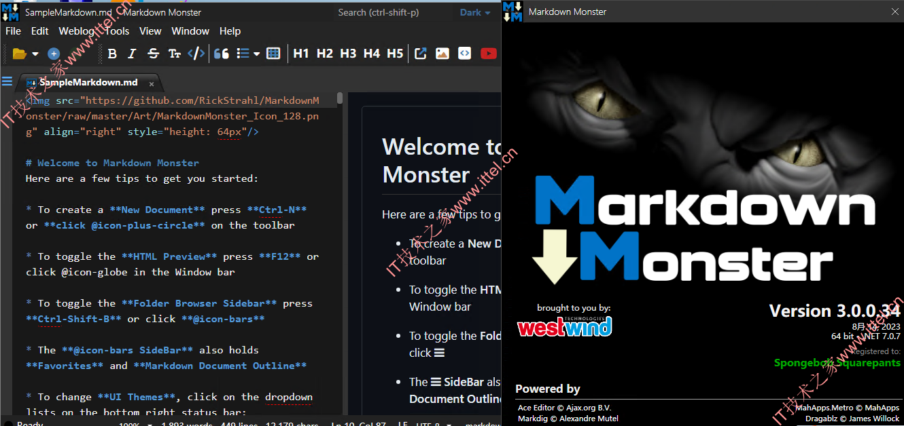Click the 64 bit .NET 7.0.7 text

[866, 336]
